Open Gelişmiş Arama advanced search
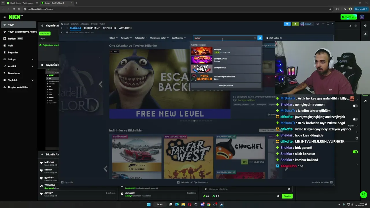Viewport: 370px width, 208px height. (226, 86)
